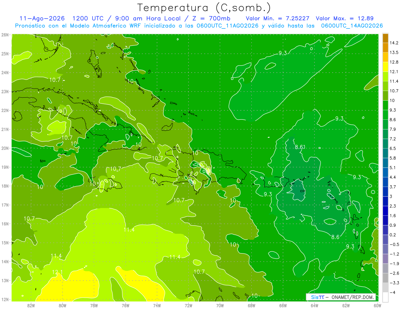Click the 2.3 colorbar scale label

point(393,206)
